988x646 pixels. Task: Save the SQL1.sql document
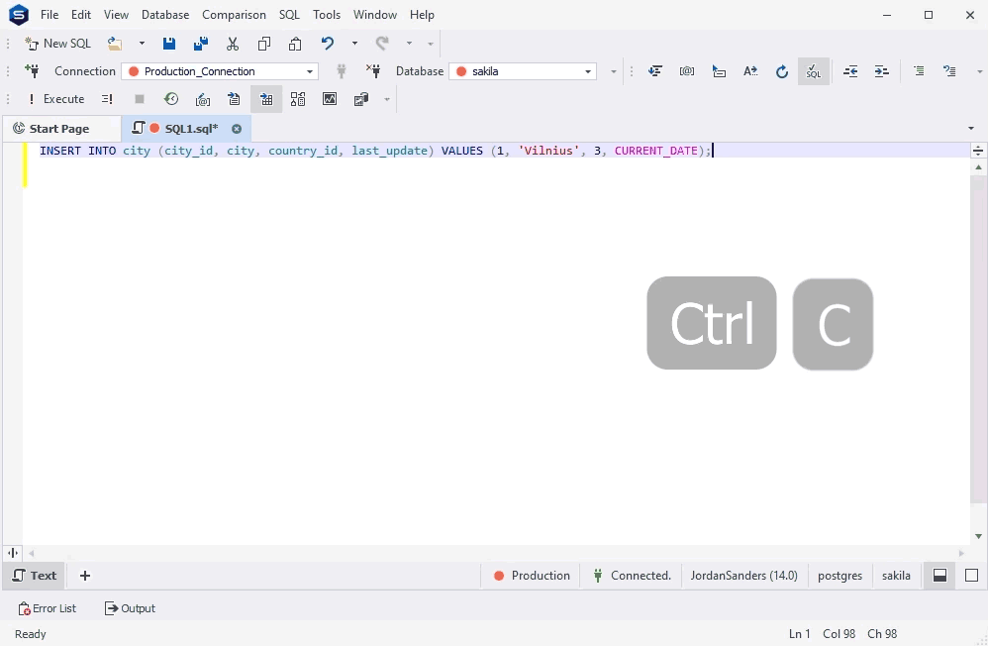pos(168,43)
